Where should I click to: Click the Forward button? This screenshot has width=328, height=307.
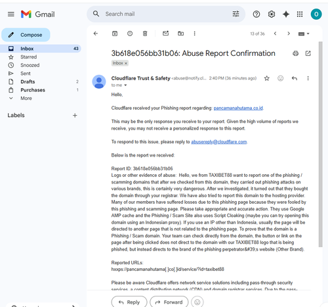169,302
